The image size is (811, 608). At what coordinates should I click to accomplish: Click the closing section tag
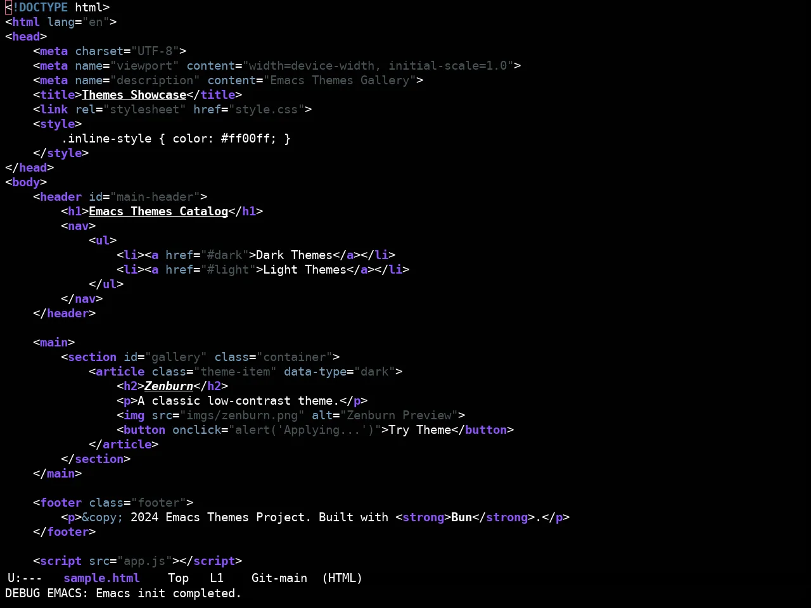[x=96, y=459]
